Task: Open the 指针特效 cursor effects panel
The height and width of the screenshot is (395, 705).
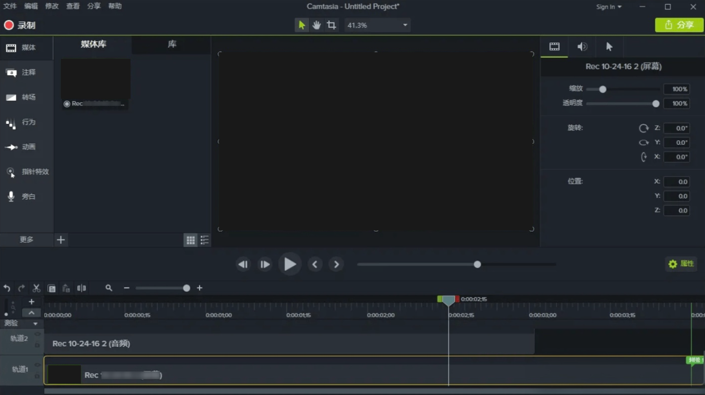Action: [27, 172]
